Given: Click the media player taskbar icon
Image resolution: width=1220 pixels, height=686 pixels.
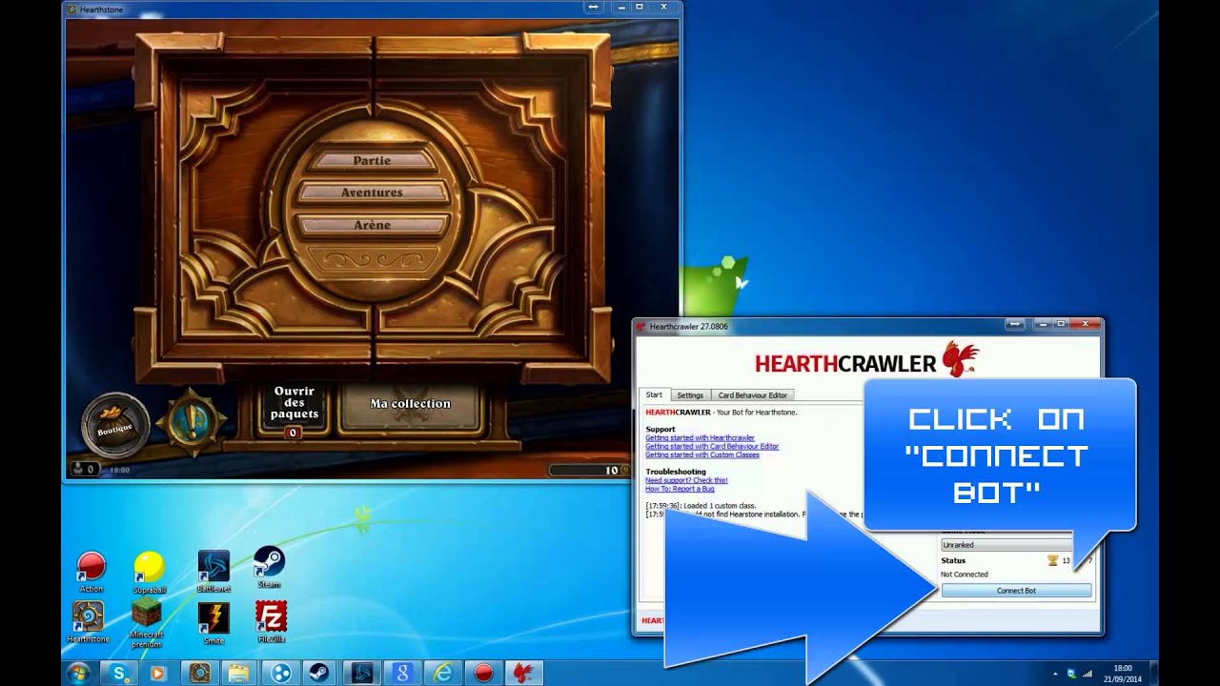Looking at the screenshot, I should pyautogui.click(x=159, y=674).
